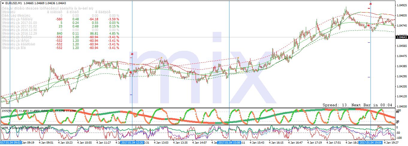Click the -100 level on WPR scale

[x=400, y=138]
